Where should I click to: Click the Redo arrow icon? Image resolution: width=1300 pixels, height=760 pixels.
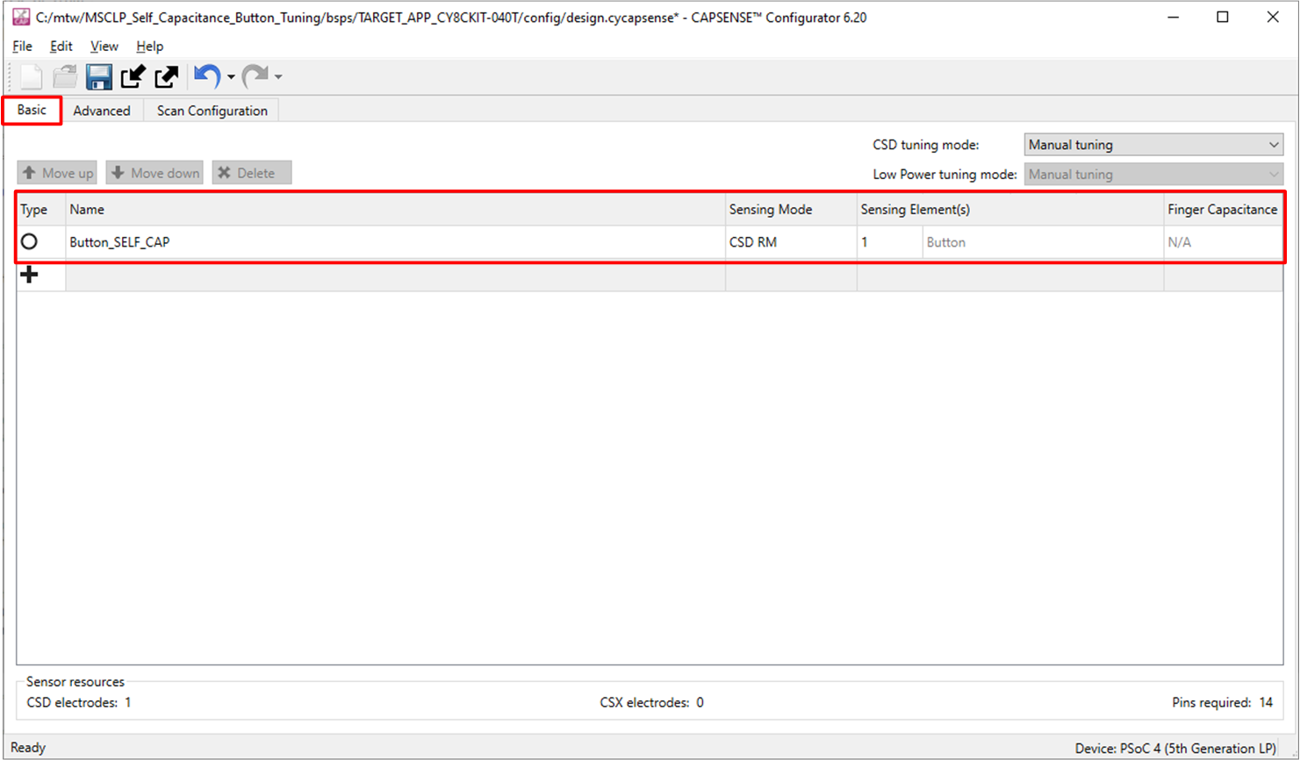click(x=255, y=77)
